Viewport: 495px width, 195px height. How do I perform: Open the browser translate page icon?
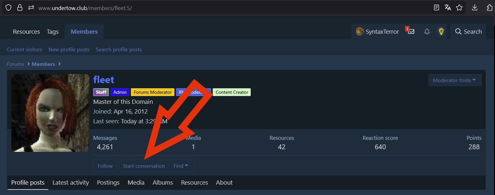(x=448, y=7)
